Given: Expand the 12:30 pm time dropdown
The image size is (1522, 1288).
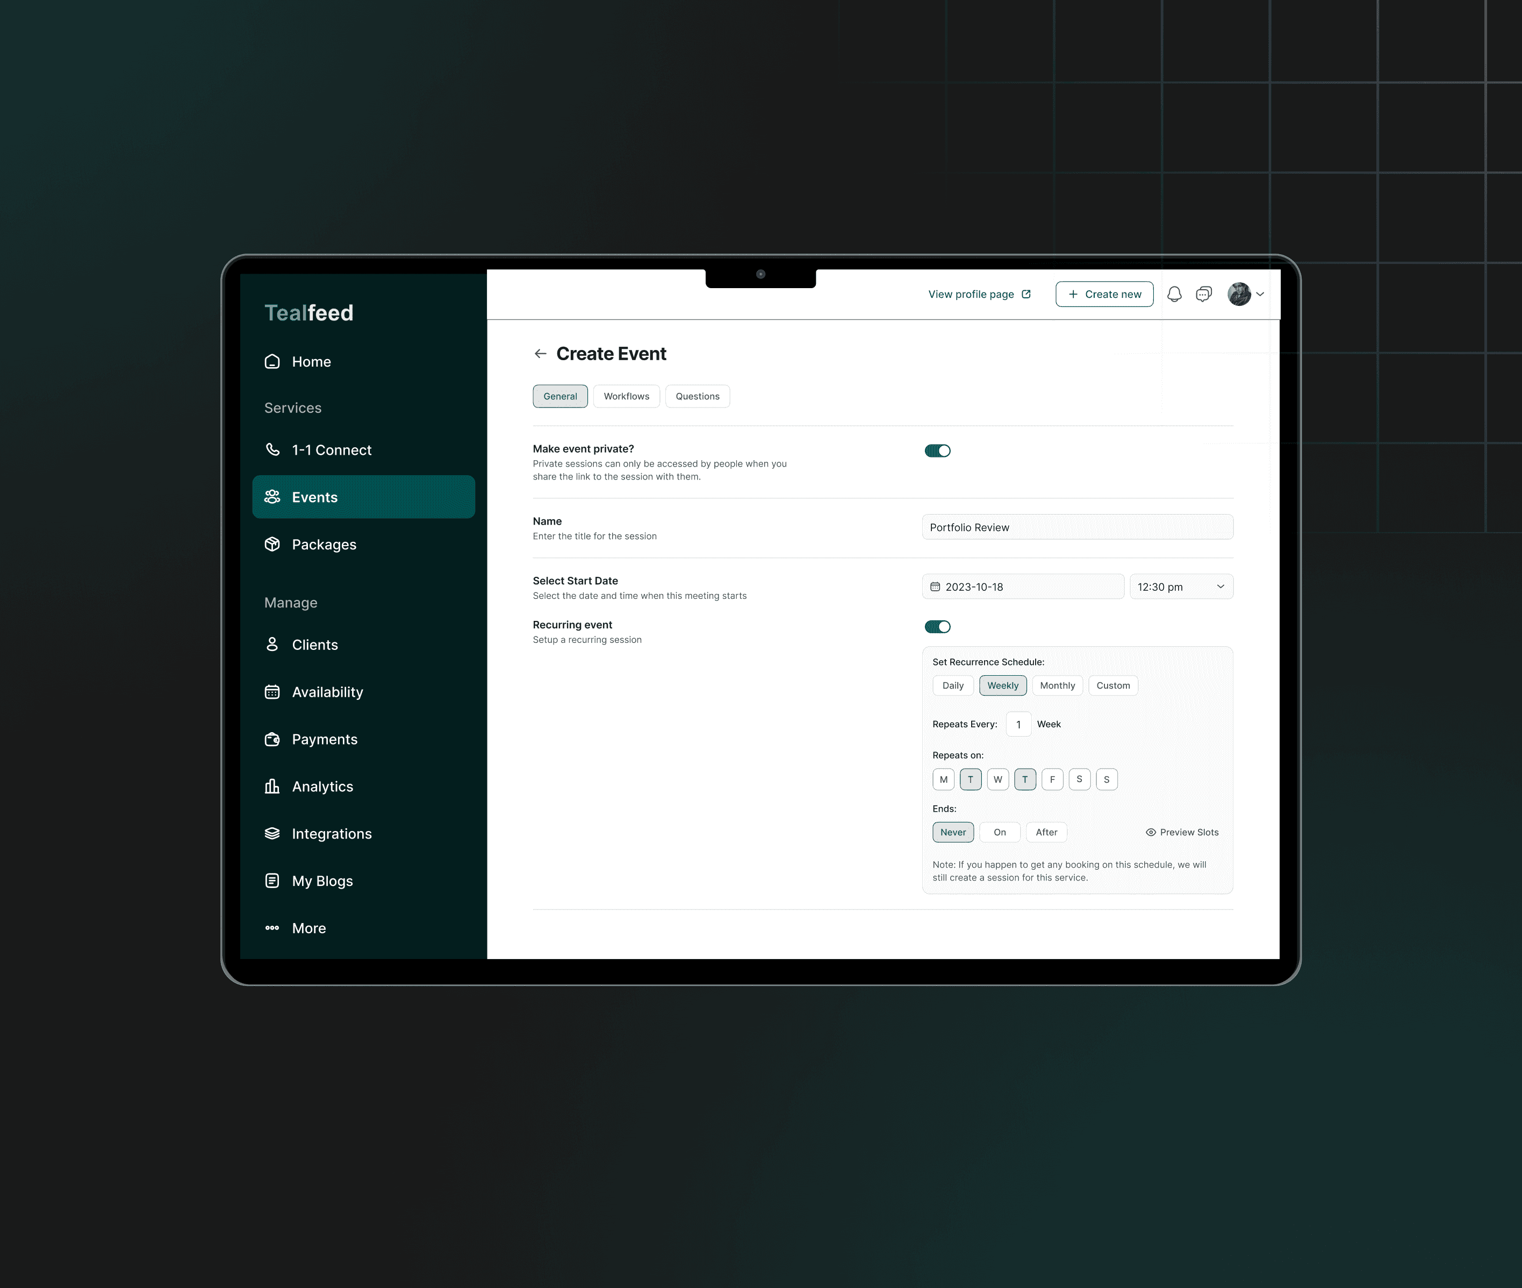Looking at the screenshot, I should [x=1181, y=587].
